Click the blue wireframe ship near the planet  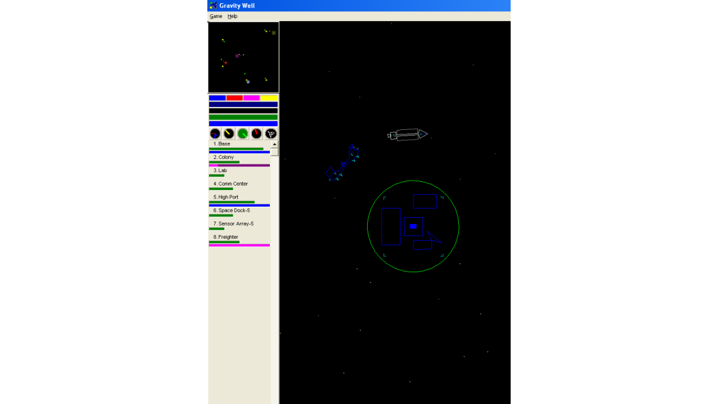click(342, 163)
